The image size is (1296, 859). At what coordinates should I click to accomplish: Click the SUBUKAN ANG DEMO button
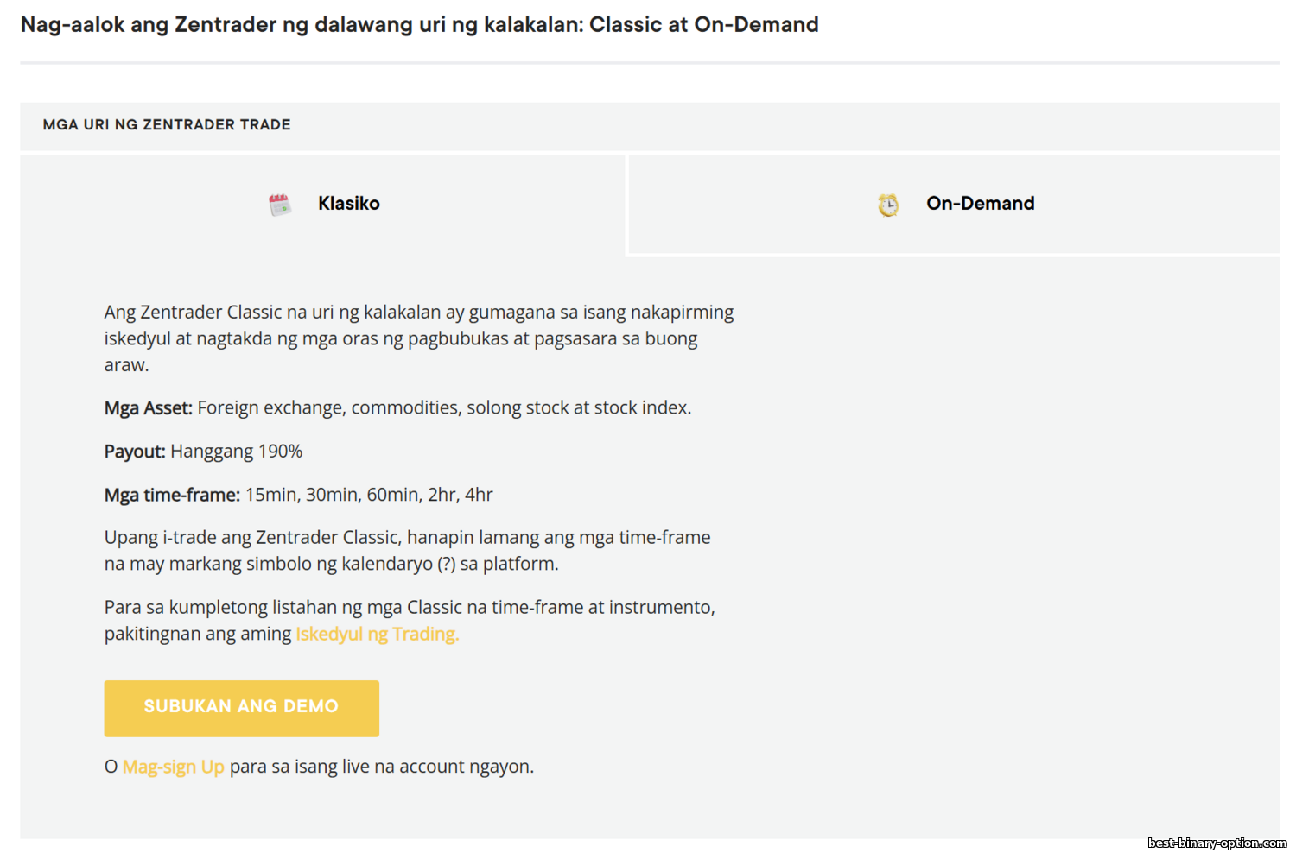point(242,708)
